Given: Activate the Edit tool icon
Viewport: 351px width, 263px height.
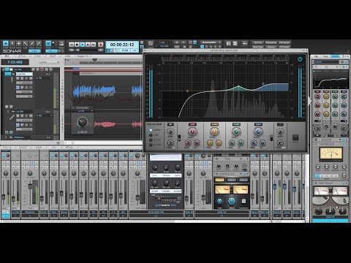Looking at the screenshot, I should click(x=26, y=44).
